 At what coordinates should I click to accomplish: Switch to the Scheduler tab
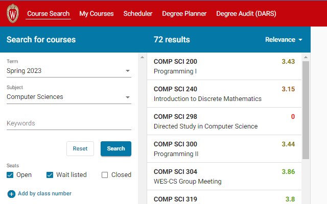point(138,14)
